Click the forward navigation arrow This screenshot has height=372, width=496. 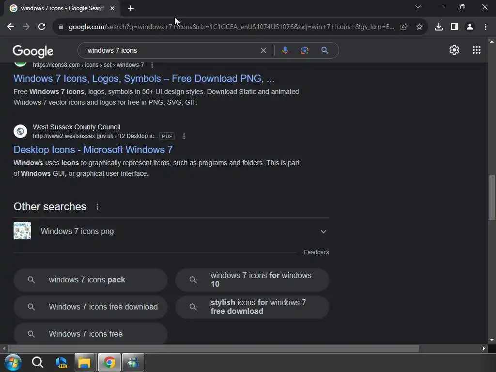(x=26, y=27)
